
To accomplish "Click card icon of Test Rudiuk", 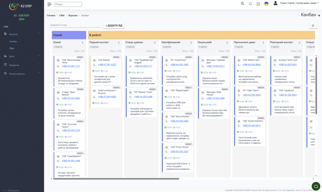I will tap(94, 60).
